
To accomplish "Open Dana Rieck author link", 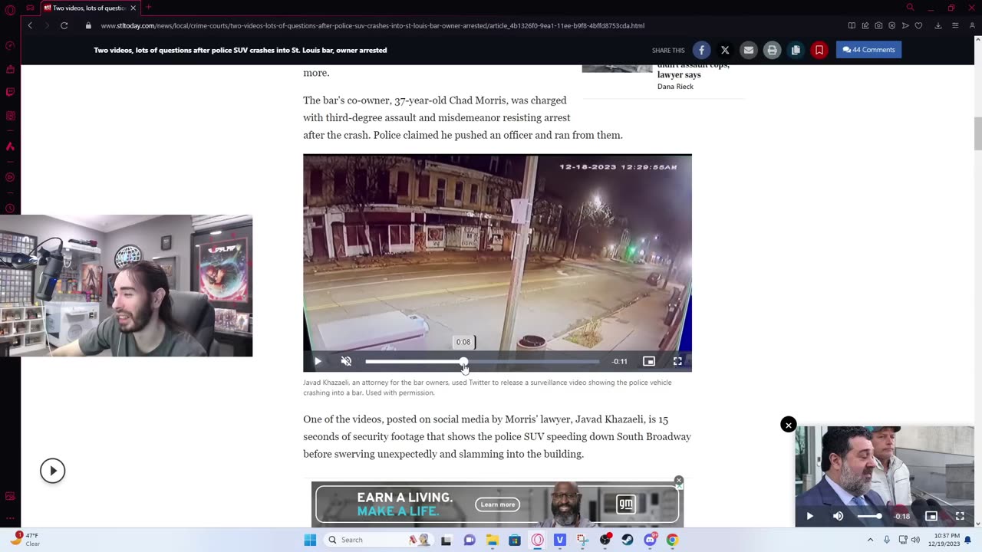I will (675, 87).
